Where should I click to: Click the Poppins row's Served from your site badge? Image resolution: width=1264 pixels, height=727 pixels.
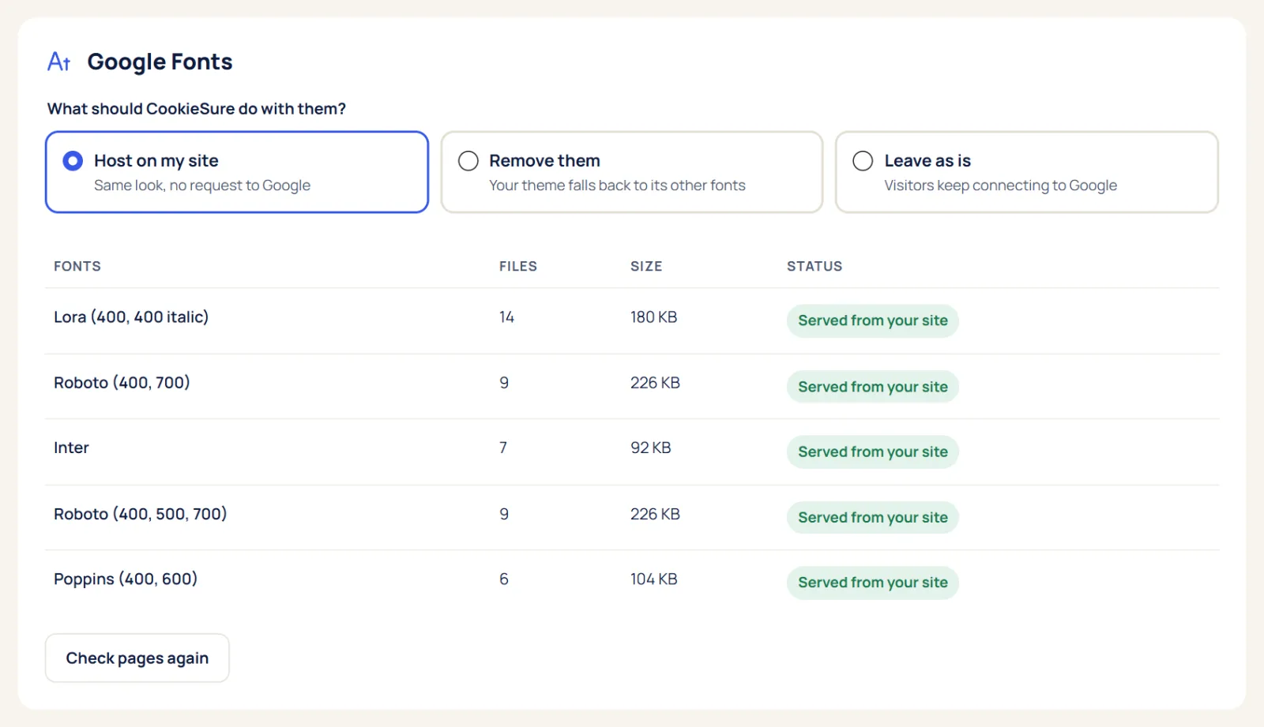pos(872,583)
